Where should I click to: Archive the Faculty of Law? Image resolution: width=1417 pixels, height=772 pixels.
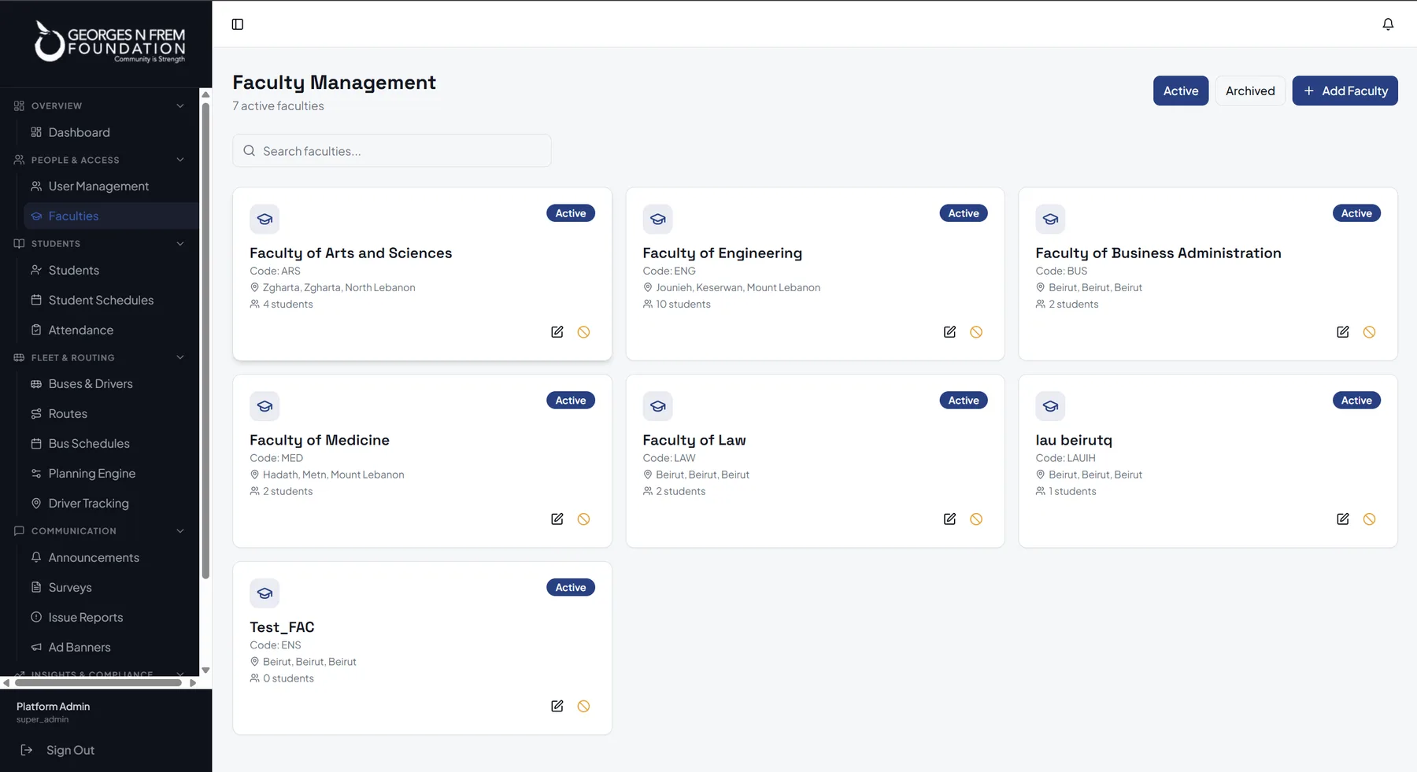(976, 519)
